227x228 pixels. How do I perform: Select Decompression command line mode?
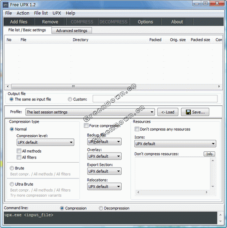pos(114,208)
